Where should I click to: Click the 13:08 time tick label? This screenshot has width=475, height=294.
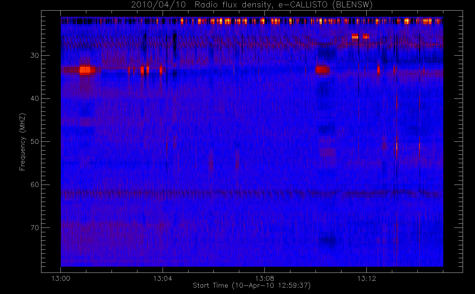click(265, 278)
